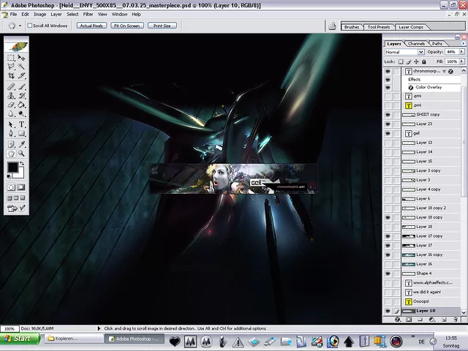Open the Hand tool preset picker arrow

20,26
